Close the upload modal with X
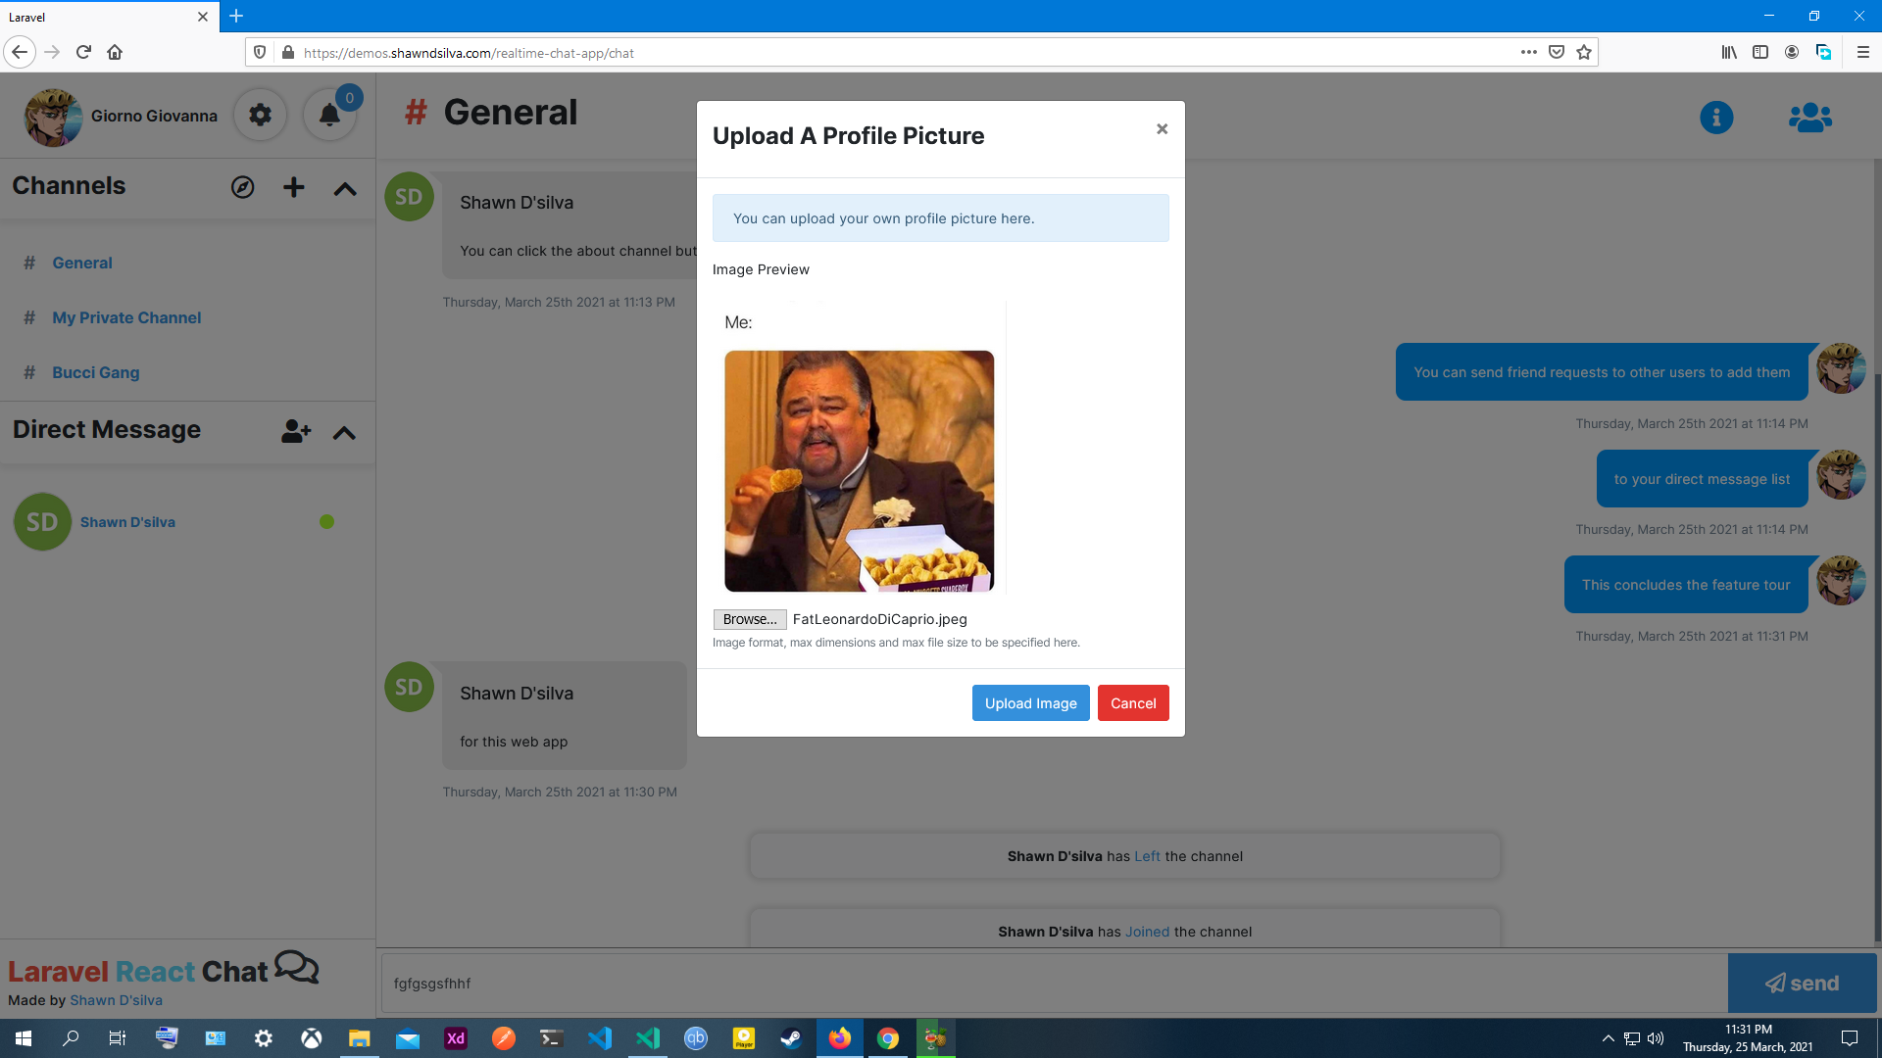 (x=1162, y=129)
